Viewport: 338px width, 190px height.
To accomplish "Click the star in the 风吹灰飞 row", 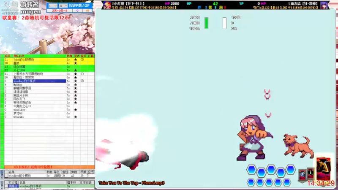I will [x=76, y=99].
